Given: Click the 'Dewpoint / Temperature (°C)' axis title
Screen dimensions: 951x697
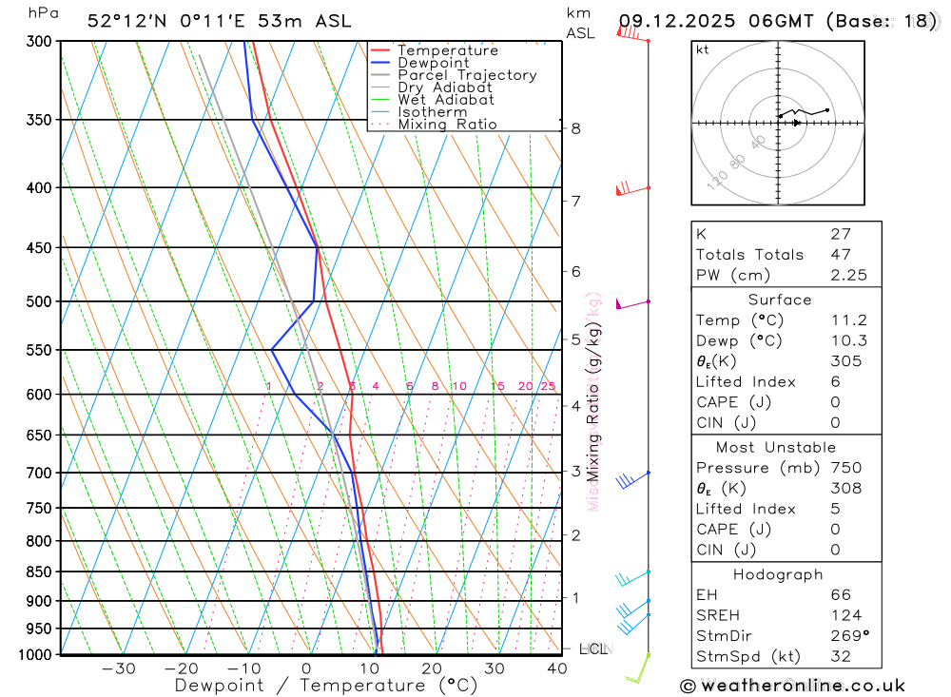Looking at the screenshot, I should point(326,686).
